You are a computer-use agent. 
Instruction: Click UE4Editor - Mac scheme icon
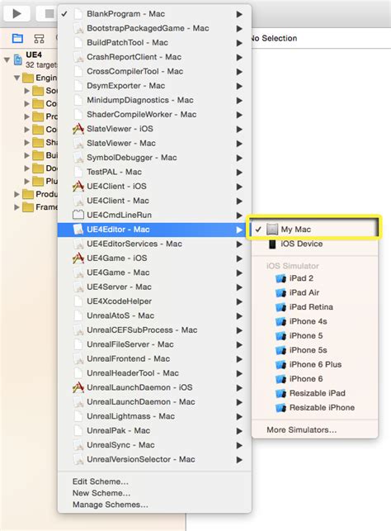(x=78, y=230)
